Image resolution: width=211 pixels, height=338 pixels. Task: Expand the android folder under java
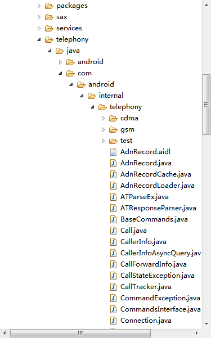coord(60,62)
